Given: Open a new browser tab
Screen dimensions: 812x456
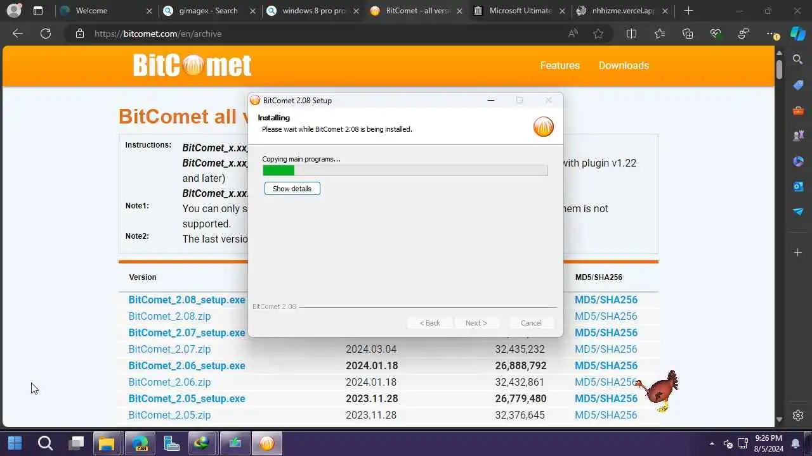Looking at the screenshot, I should pos(688,11).
